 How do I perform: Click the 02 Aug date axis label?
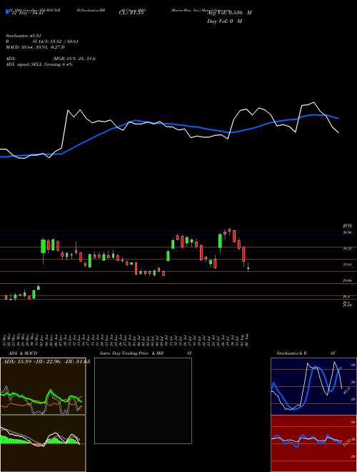pos(248,339)
